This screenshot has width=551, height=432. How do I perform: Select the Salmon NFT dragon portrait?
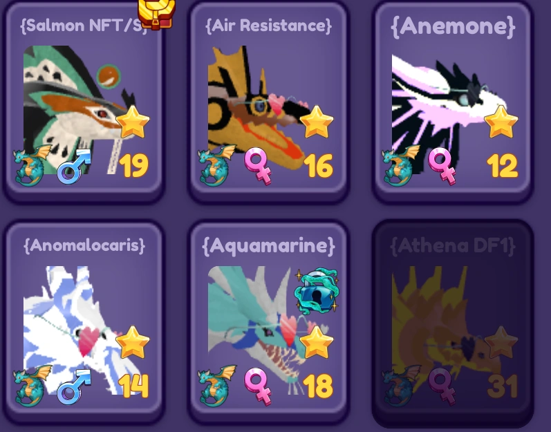tap(81, 110)
